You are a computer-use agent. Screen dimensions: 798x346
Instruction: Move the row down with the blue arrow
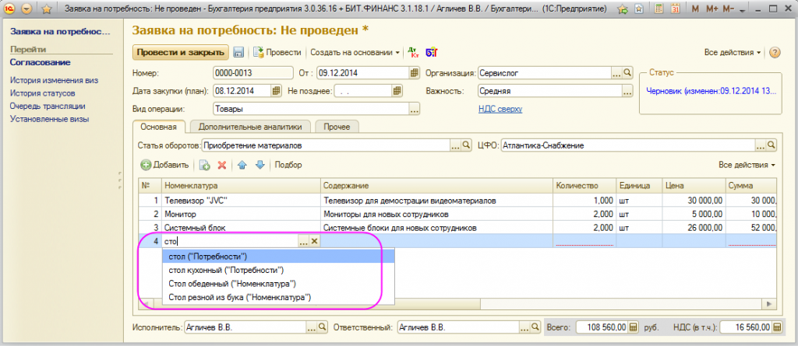pos(260,165)
